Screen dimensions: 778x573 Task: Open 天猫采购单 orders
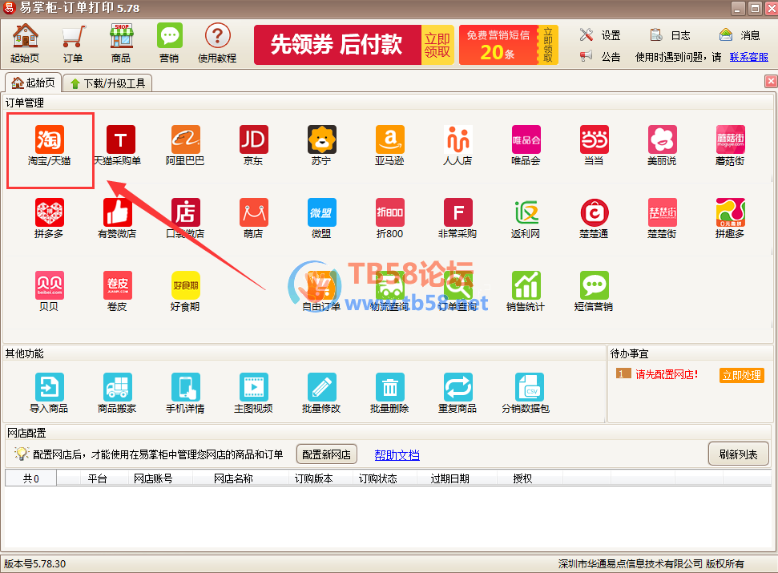tap(118, 145)
